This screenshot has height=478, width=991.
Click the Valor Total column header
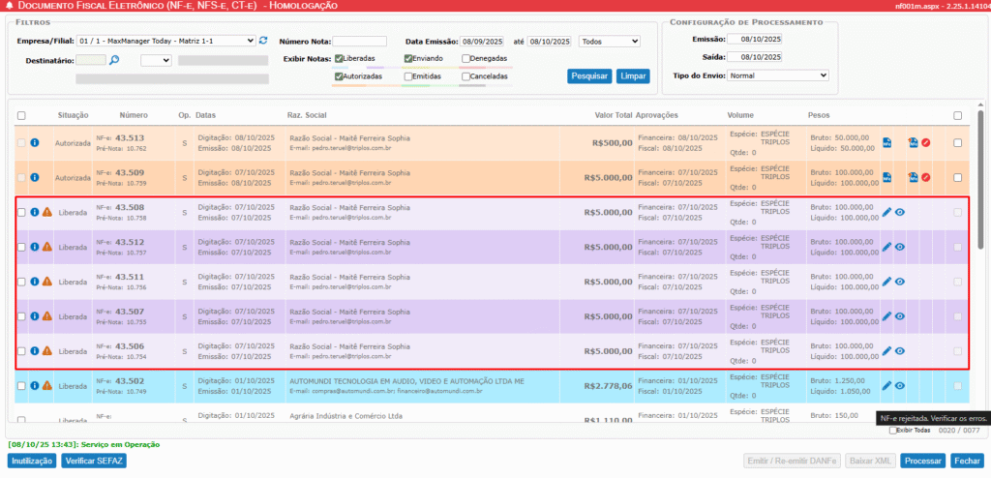(x=613, y=115)
